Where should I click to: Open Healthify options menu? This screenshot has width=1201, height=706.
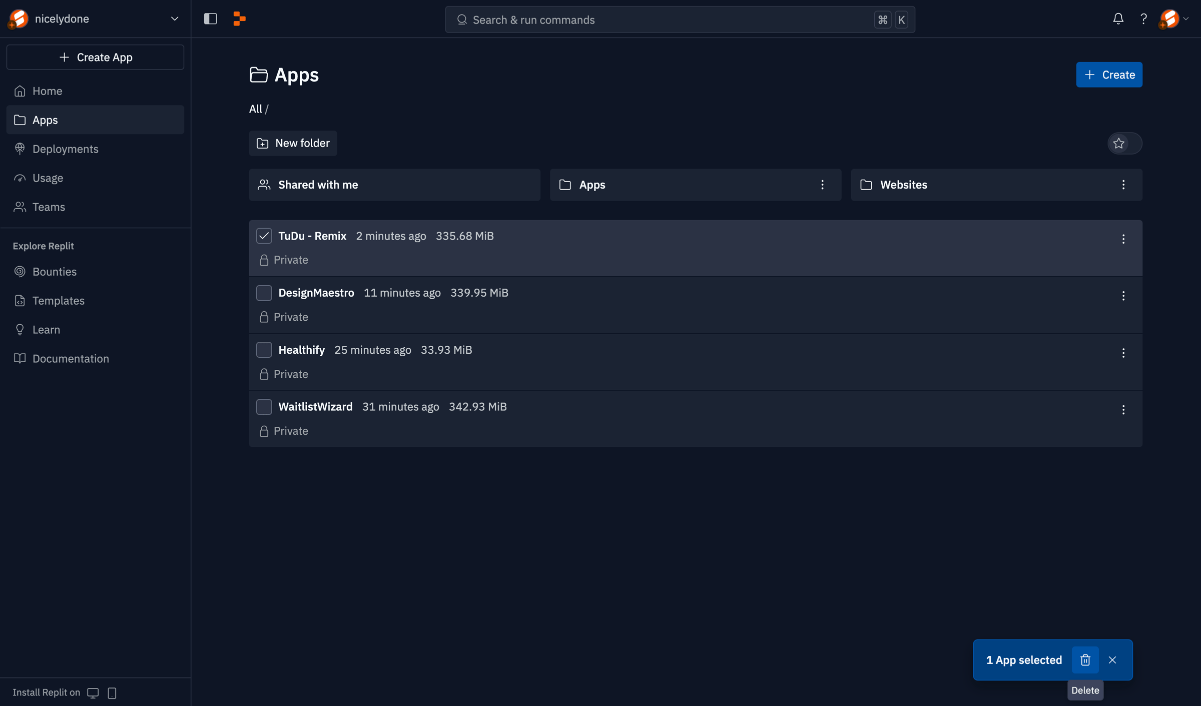click(1123, 353)
